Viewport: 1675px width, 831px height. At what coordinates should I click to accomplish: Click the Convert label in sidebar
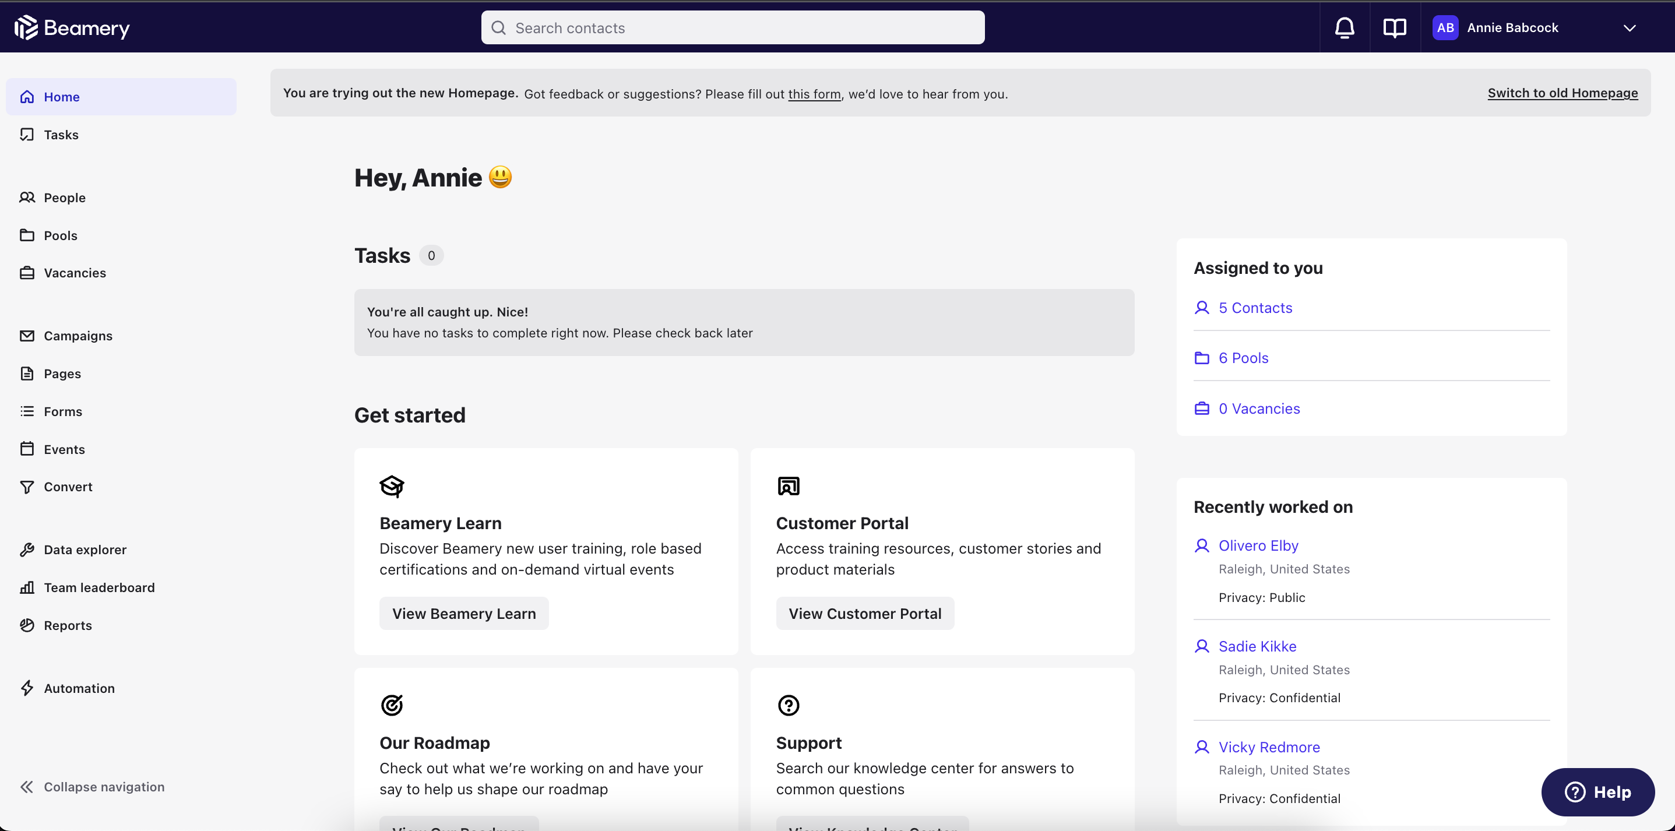(68, 487)
